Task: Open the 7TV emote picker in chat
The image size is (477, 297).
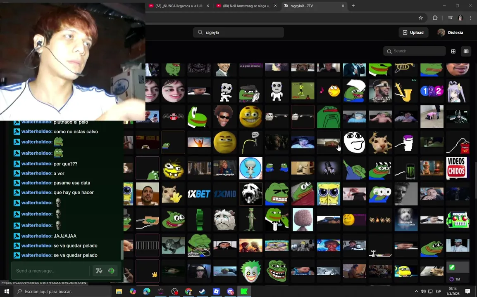Action: 99,271
